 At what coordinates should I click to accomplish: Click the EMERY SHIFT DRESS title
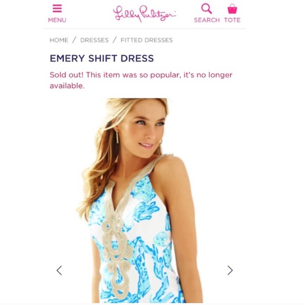101,58
